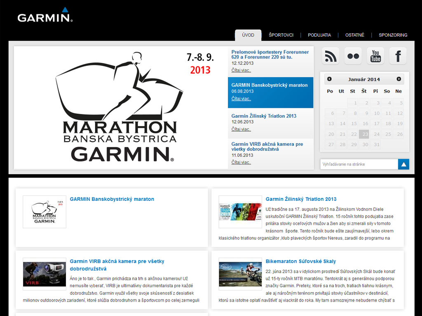
Task: Open Garmin Žilinský Triatlon 2013 article title
Action: point(301,199)
